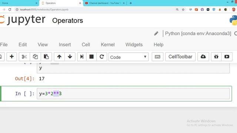This screenshot has height=133, width=237.
Task: Open the Cell menu
Action: 86,45
